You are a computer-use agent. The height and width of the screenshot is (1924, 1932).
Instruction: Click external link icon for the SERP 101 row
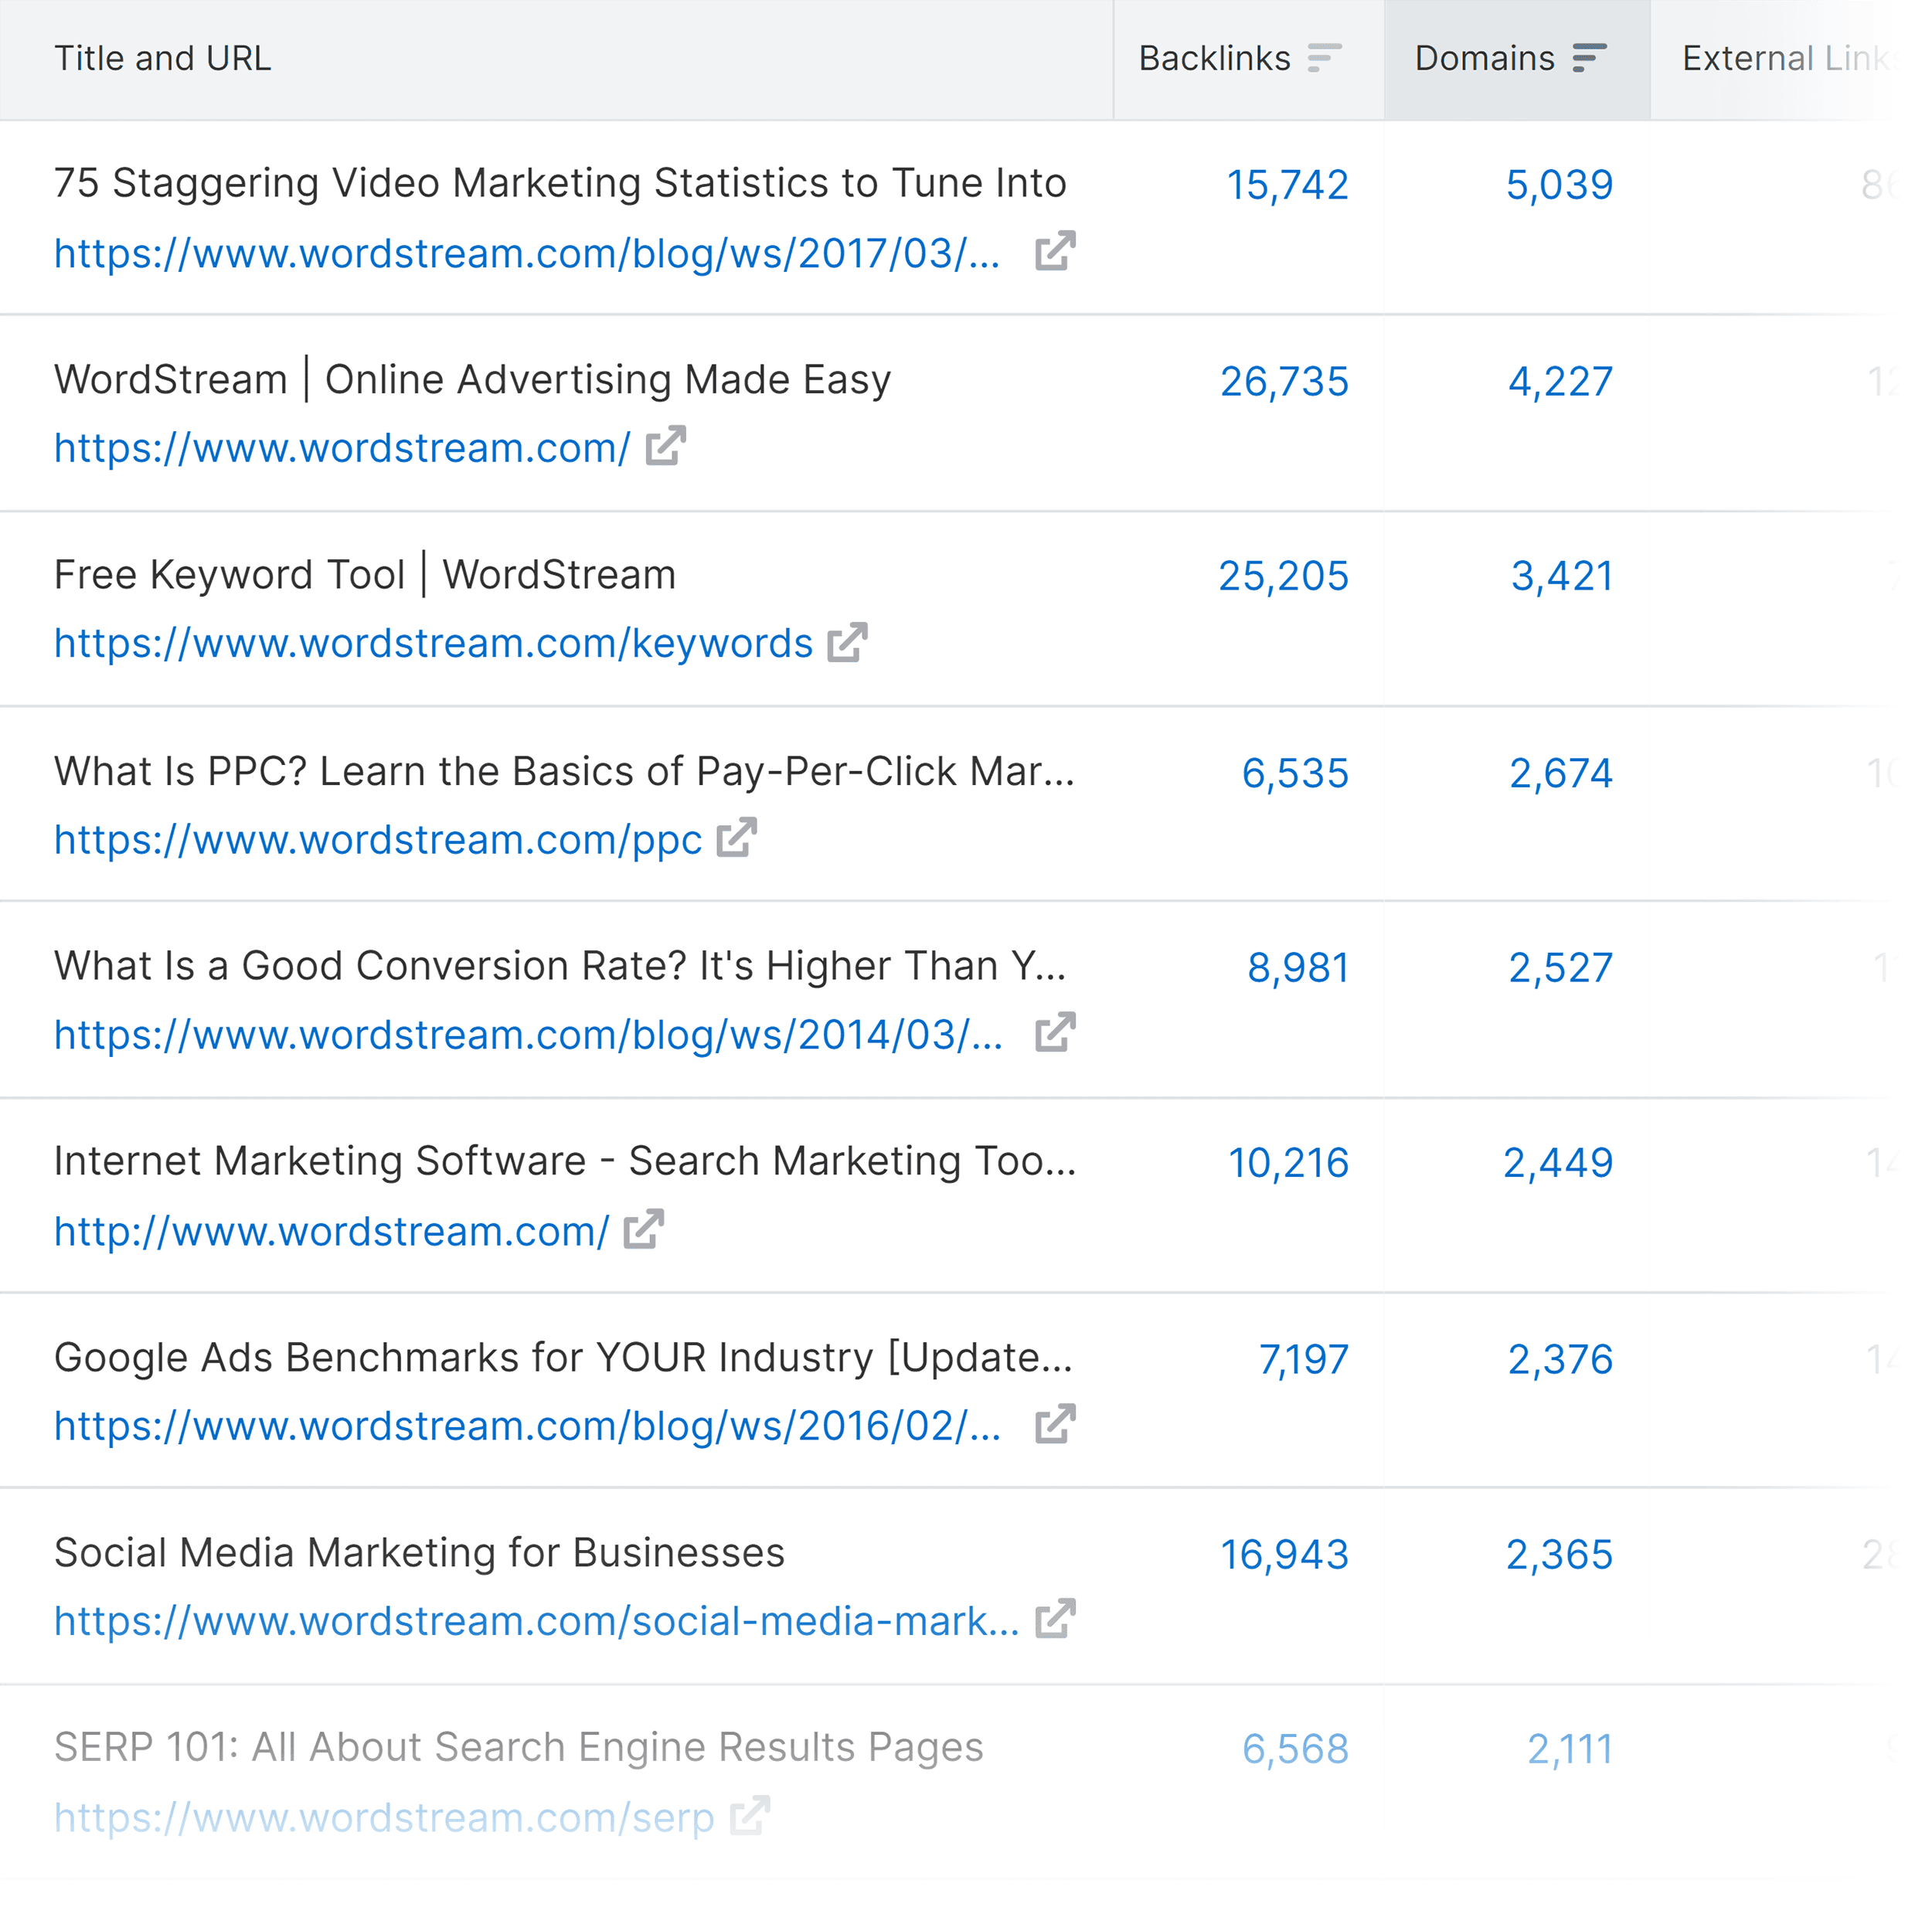(x=748, y=1816)
